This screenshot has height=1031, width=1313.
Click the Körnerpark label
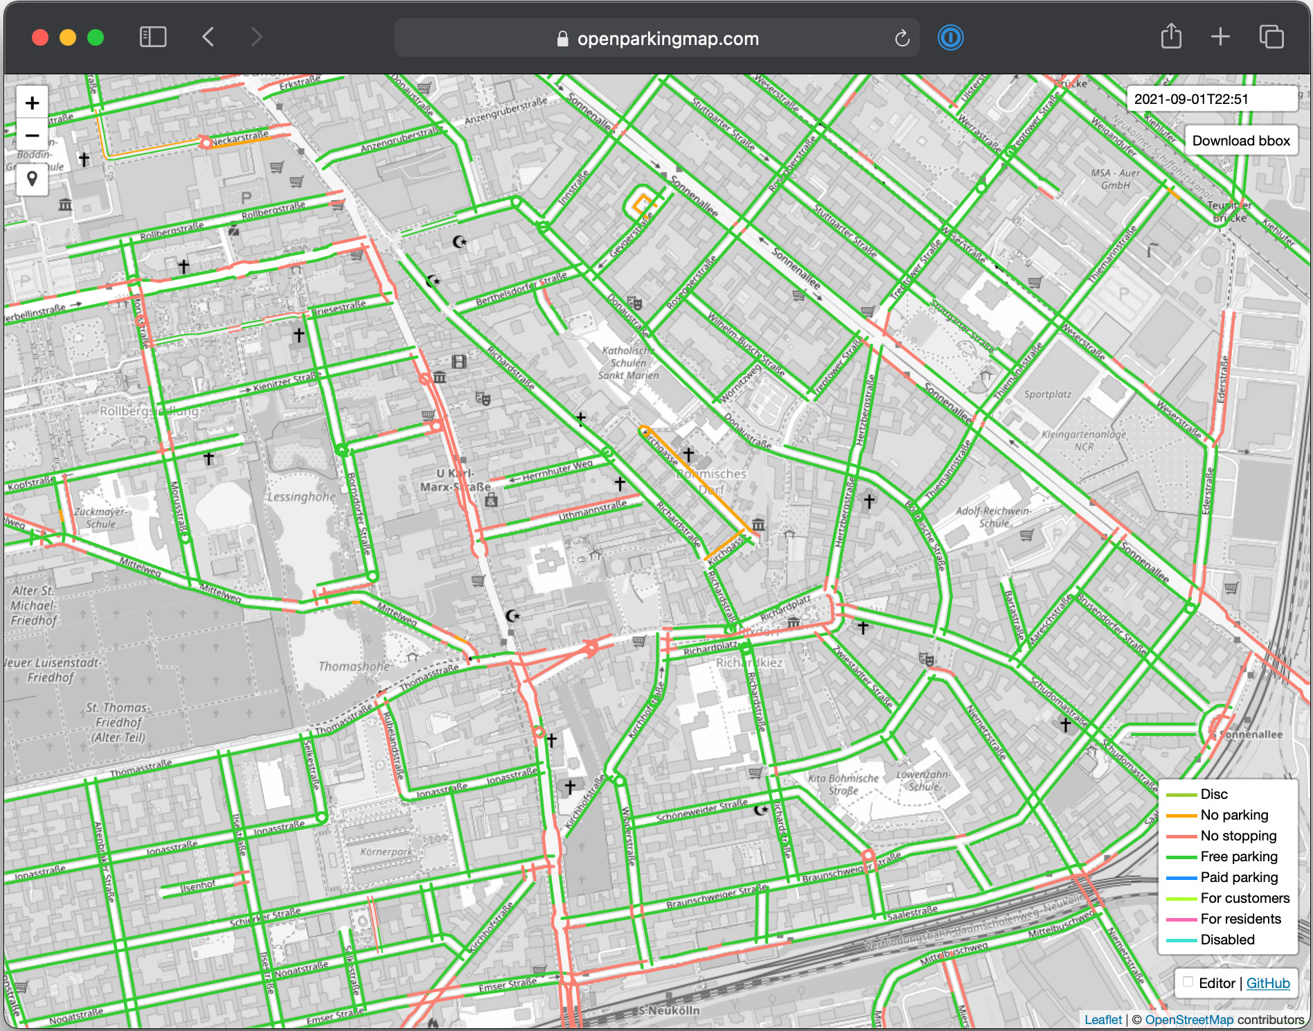point(386,852)
